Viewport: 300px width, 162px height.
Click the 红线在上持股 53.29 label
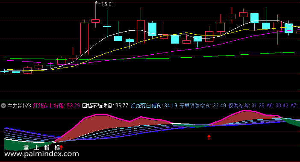click(56, 106)
